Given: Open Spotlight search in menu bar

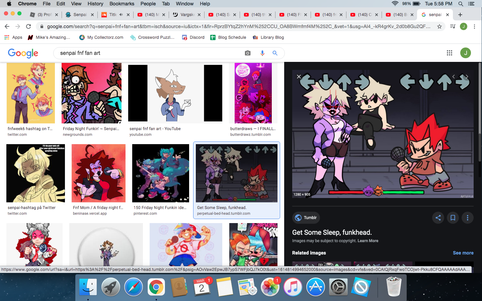Looking at the screenshot, I should click(461, 4).
